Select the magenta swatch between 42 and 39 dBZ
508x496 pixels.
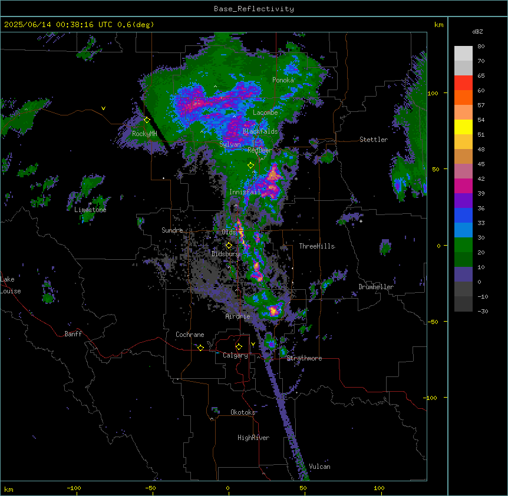(x=463, y=186)
